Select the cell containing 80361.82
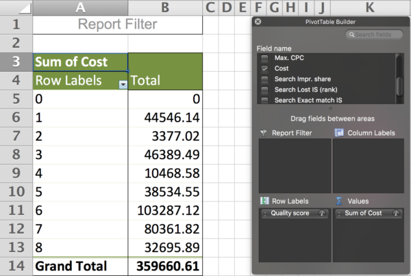The height and width of the screenshot is (276, 411). tap(165, 229)
